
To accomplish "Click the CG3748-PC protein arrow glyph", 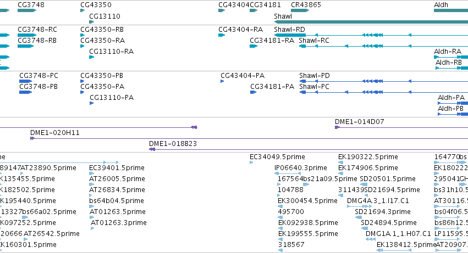I will (25, 81).
